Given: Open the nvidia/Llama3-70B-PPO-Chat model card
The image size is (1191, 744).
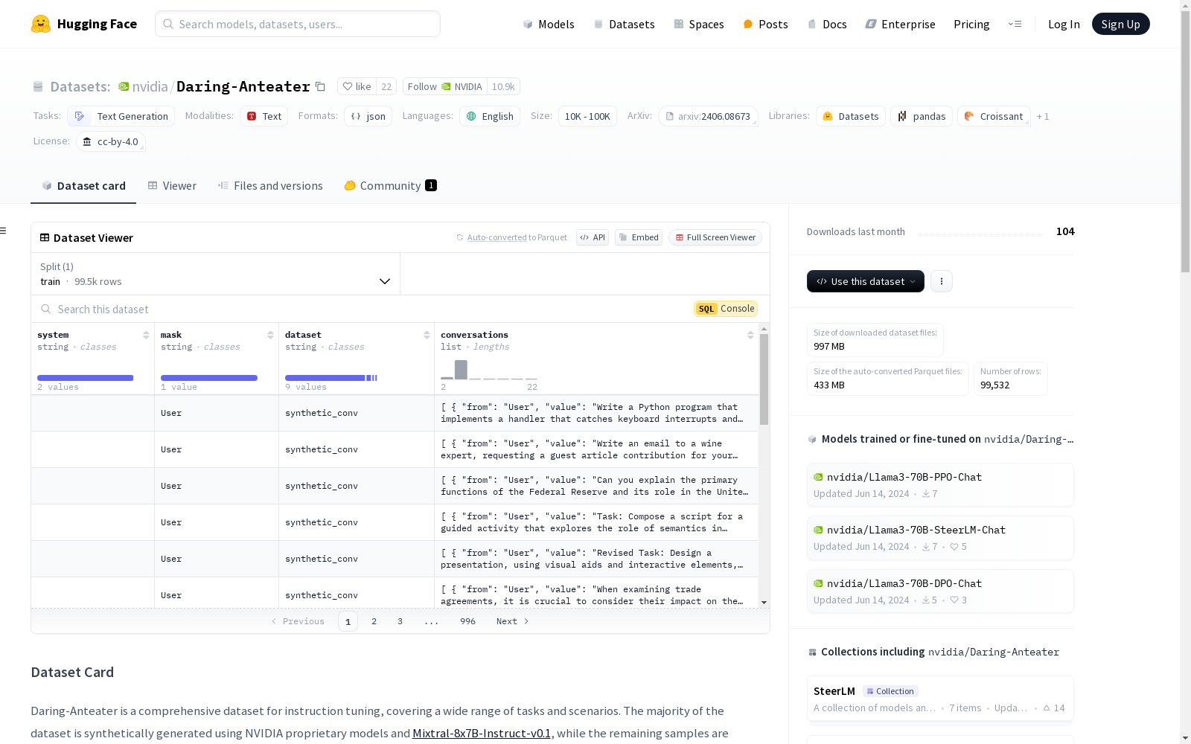Looking at the screenshot, I should (x=940, y=485).
